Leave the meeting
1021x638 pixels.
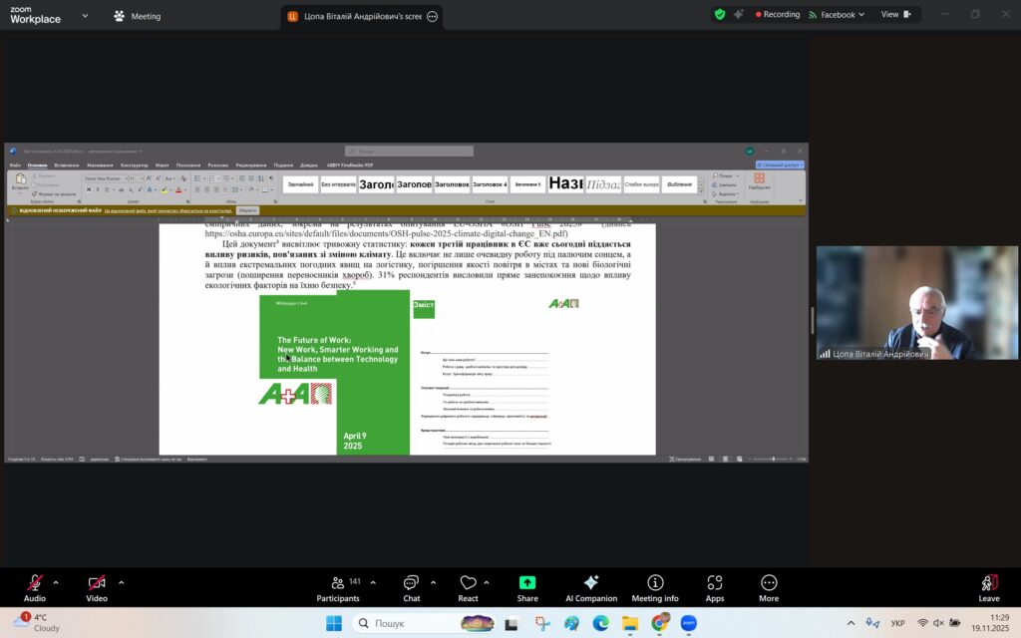pyautogui.click(x=988, y=587)
